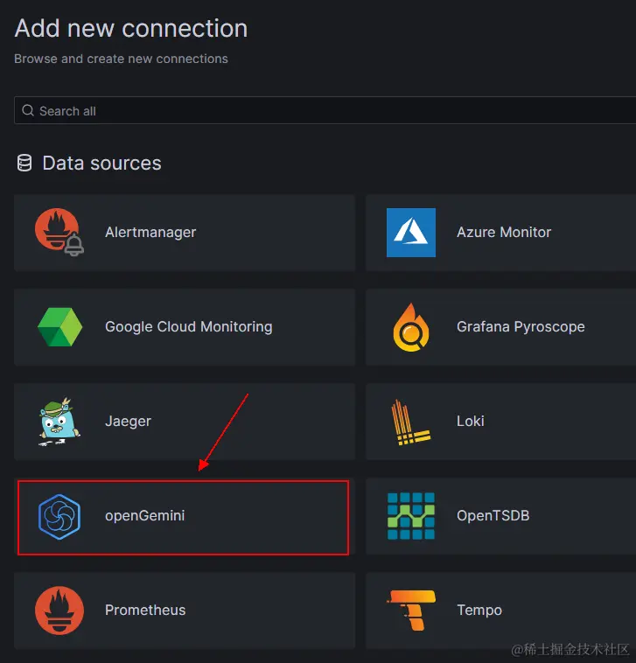Select the Jaeger label
636x663 pixels.
128,421
